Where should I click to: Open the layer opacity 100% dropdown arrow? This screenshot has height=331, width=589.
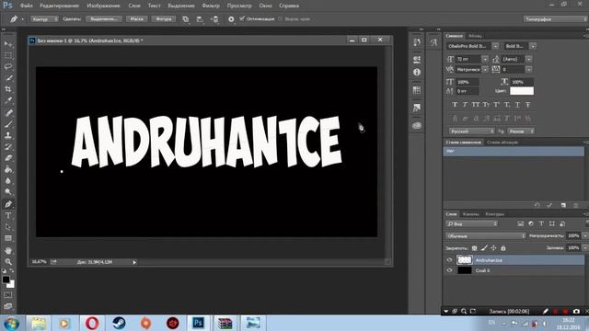pos(585,235)
